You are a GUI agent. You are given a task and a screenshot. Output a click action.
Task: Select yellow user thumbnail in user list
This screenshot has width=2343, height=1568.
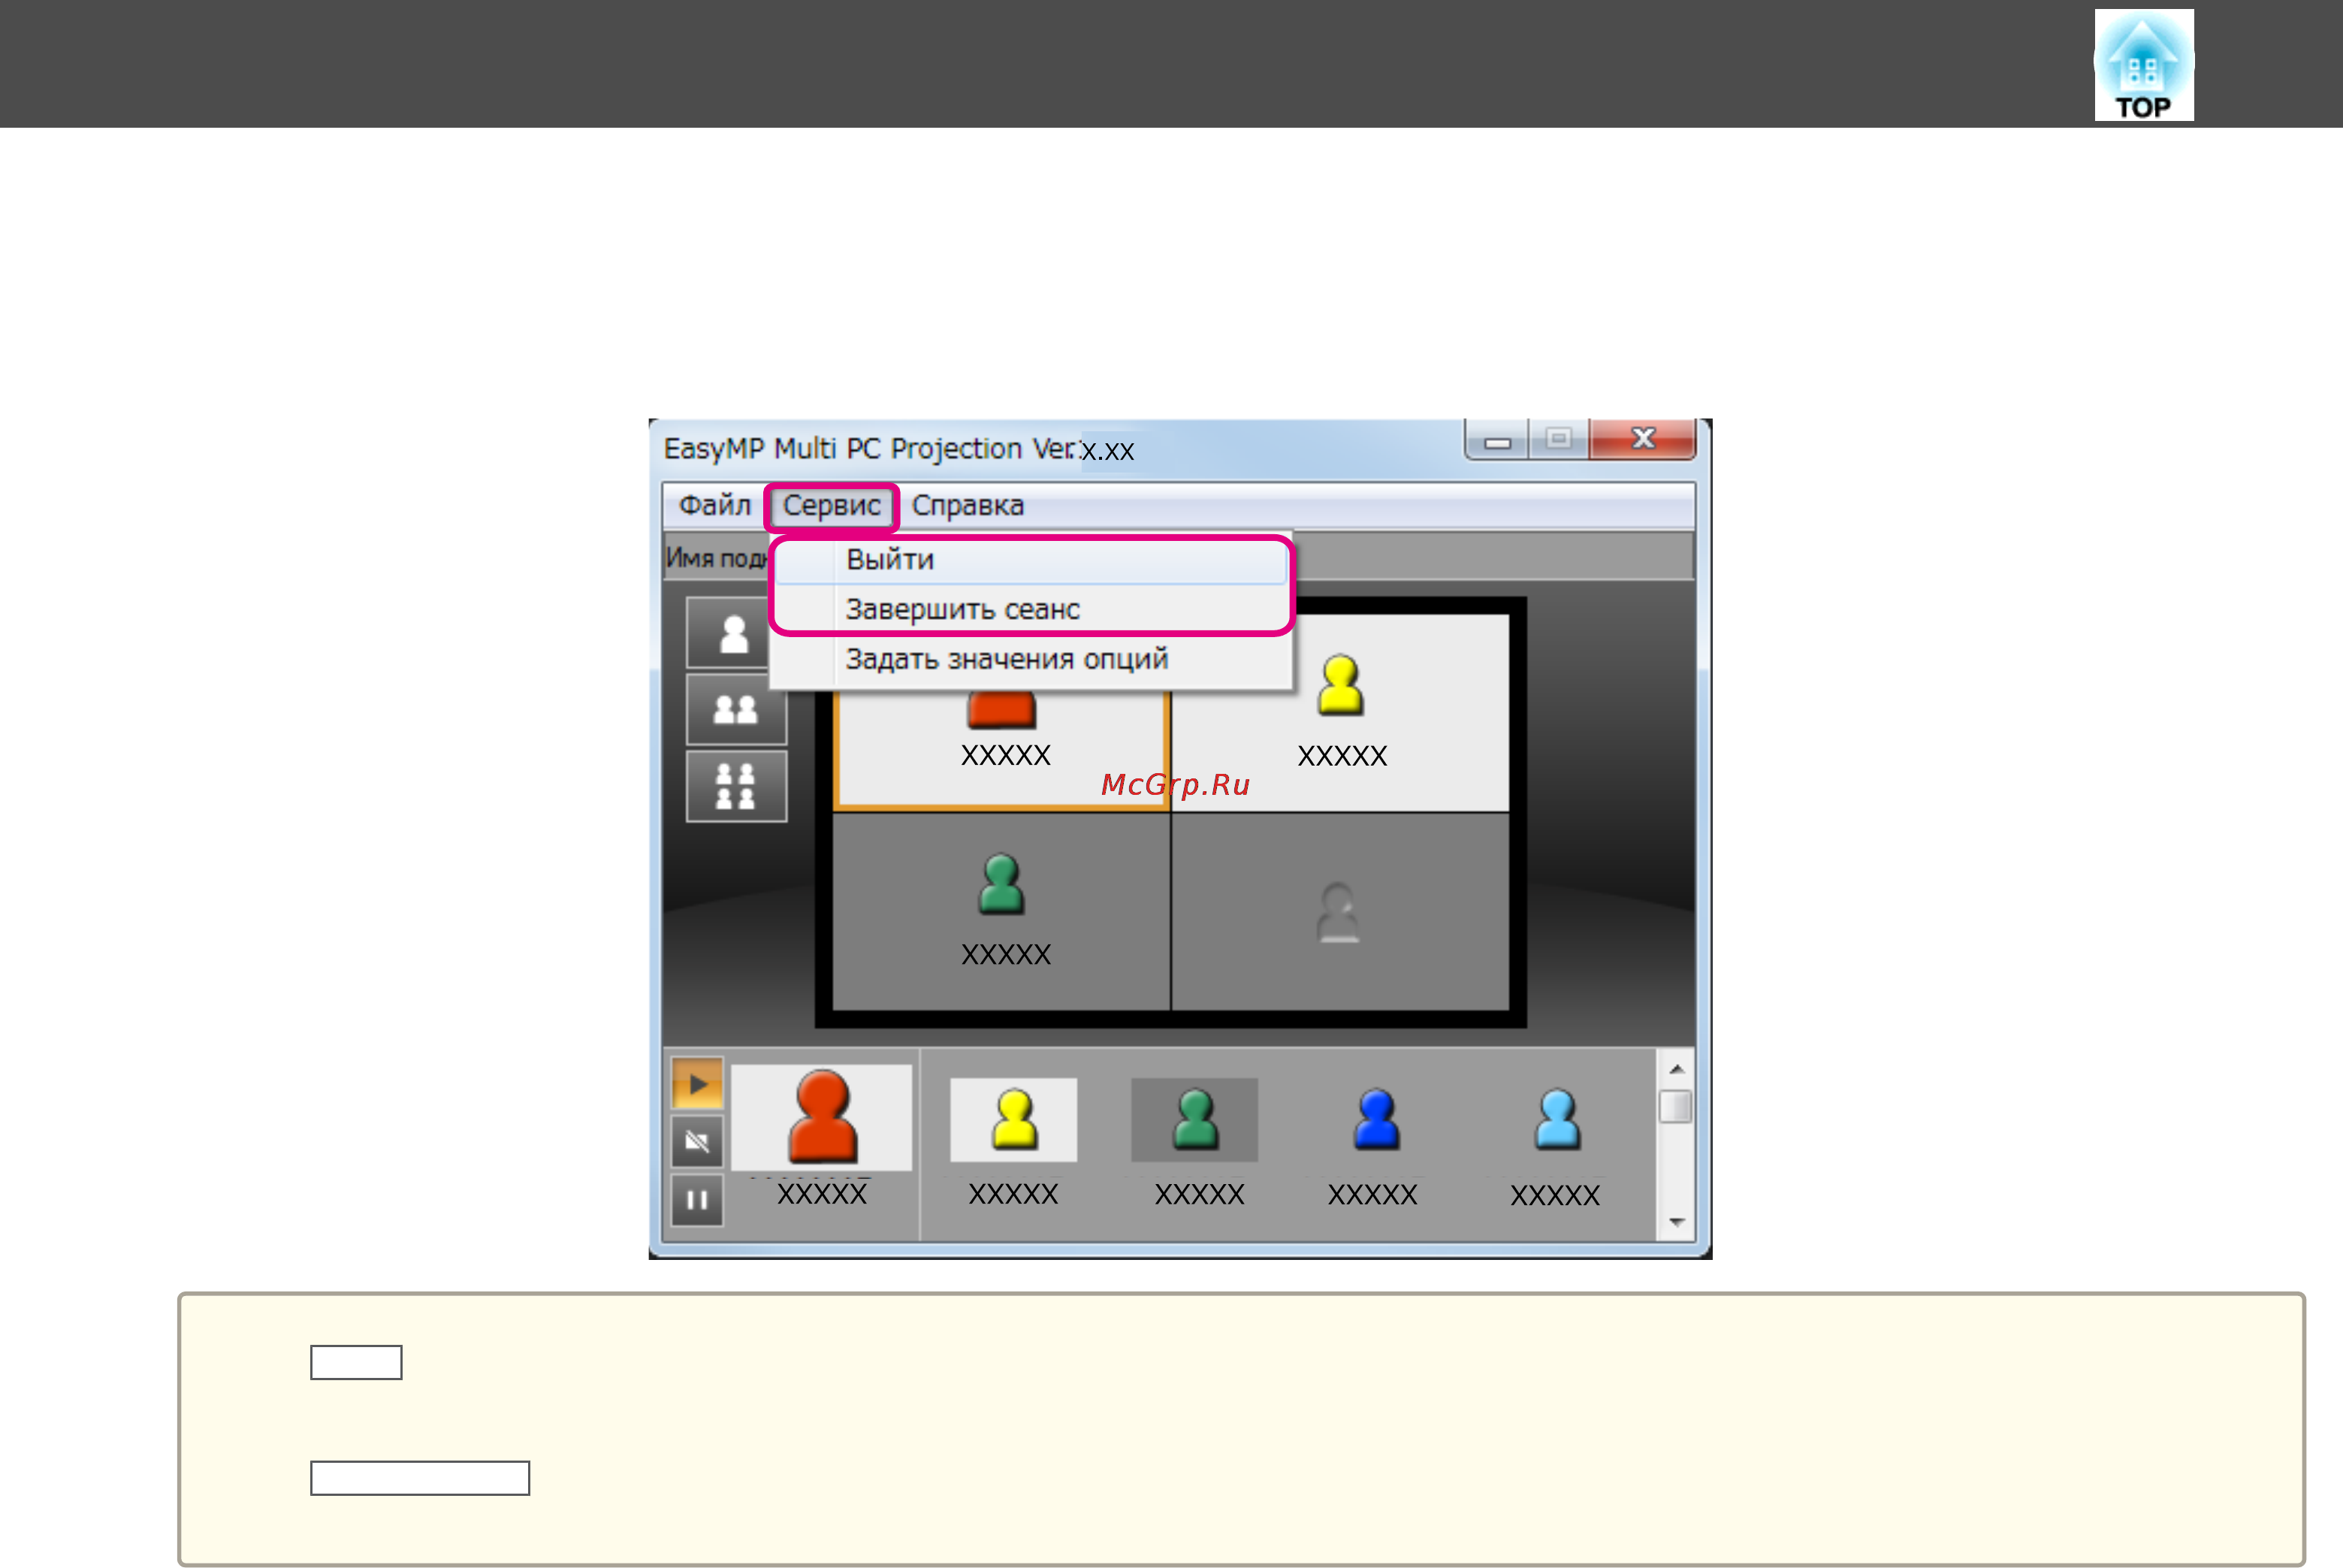(1013, 1119)
